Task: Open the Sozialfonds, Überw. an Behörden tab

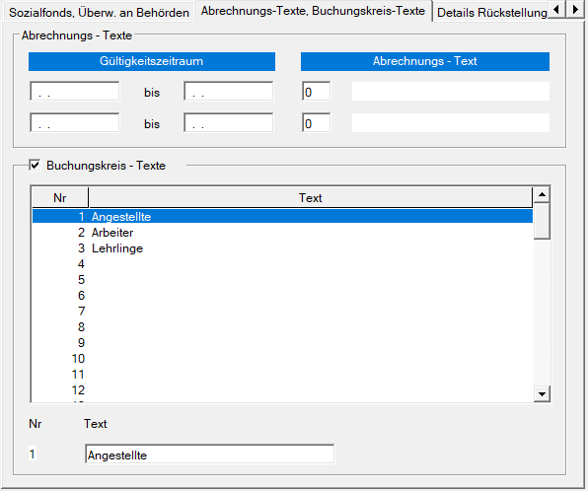Action: tap(99, 13)
